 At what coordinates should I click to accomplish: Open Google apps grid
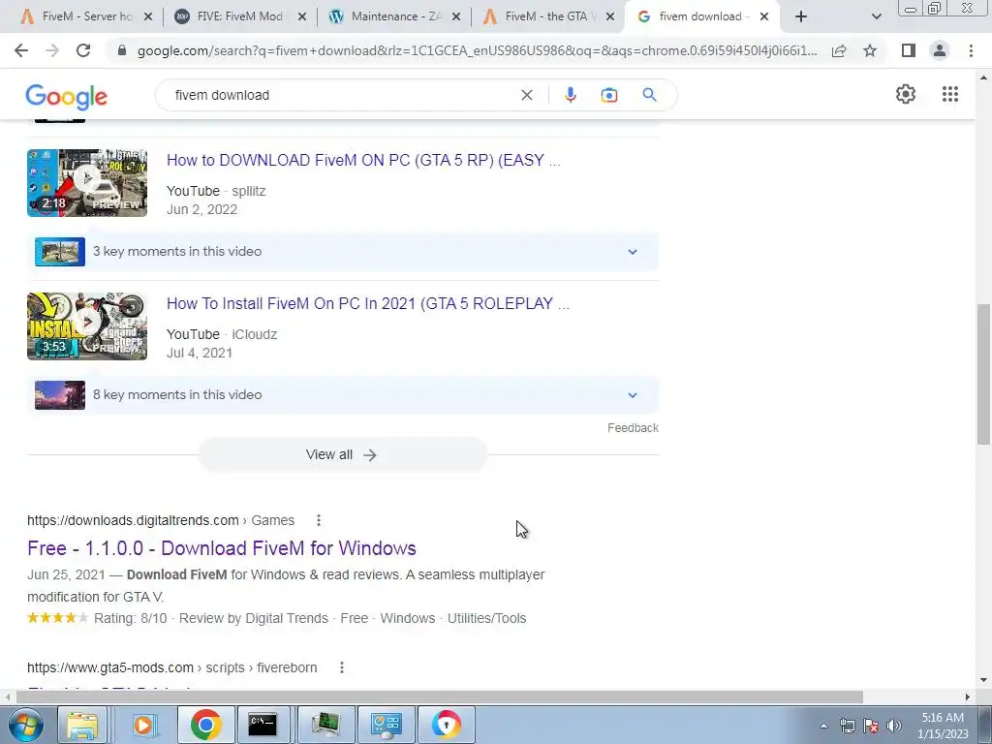pos(949,94)
